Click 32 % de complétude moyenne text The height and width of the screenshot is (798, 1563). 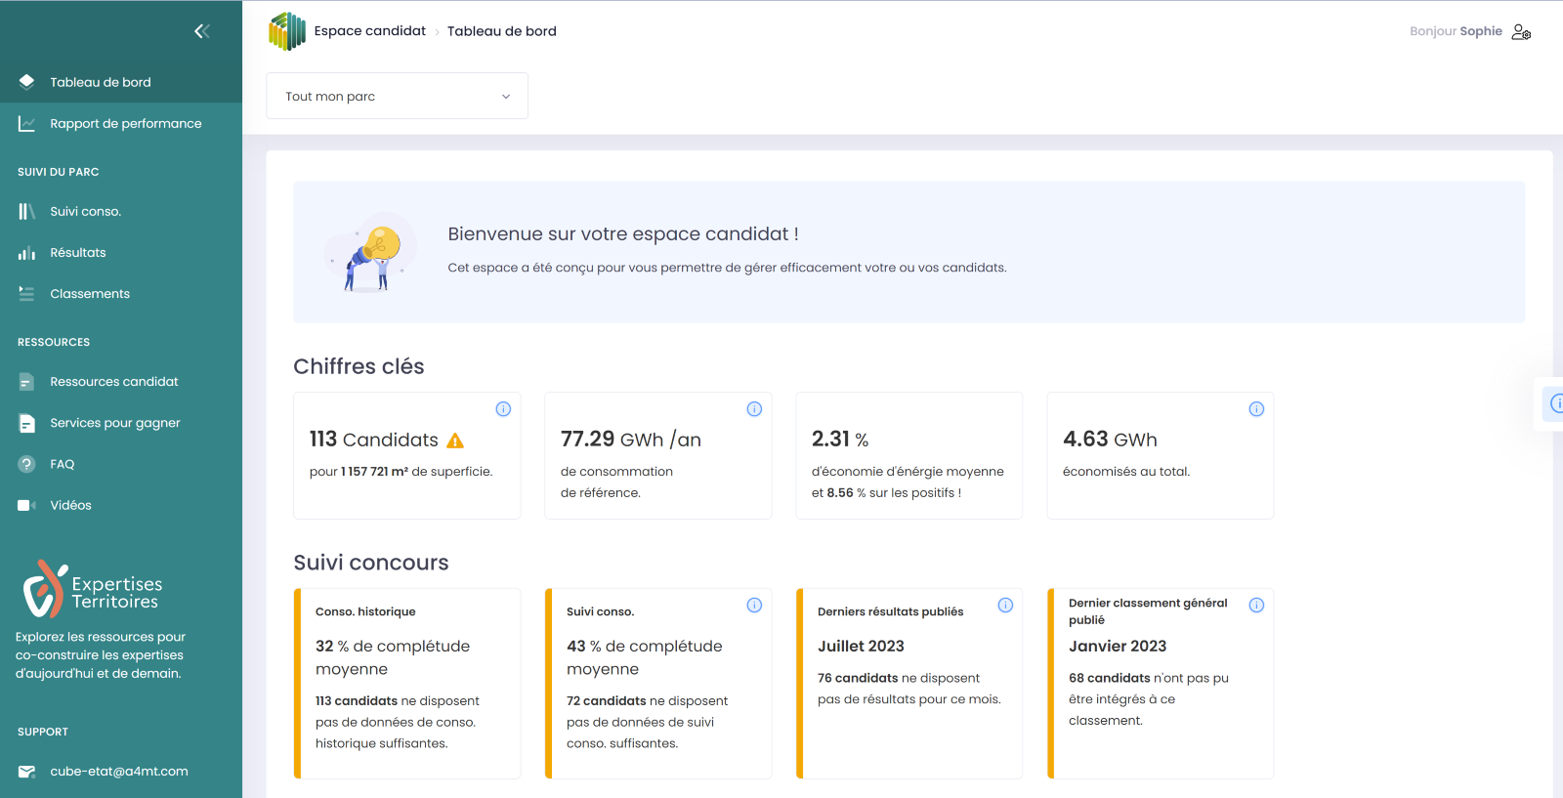pos(393,658)
